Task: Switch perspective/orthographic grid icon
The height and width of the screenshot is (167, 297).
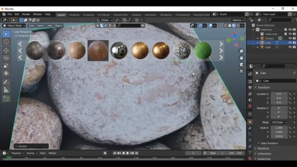Action: point(241,71)
